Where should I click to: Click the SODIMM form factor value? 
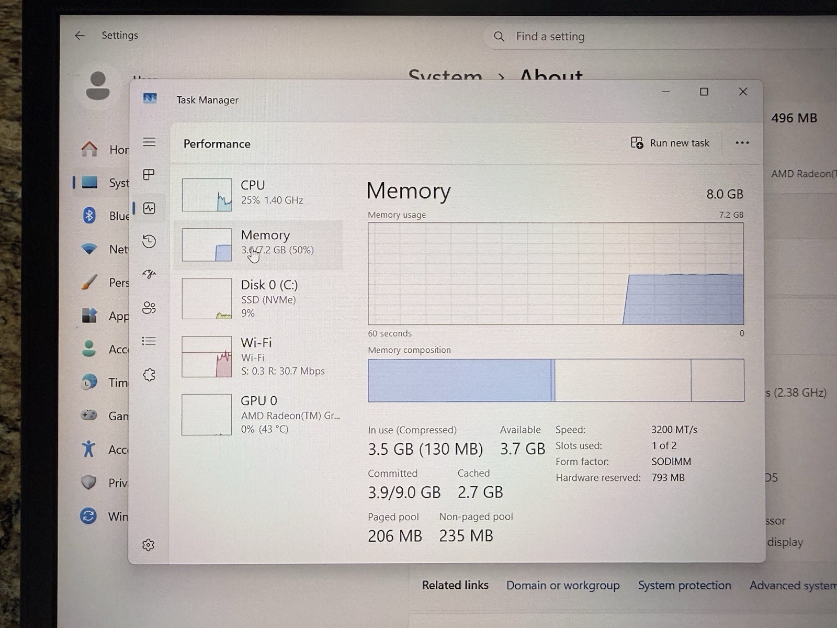pos(671,462)
